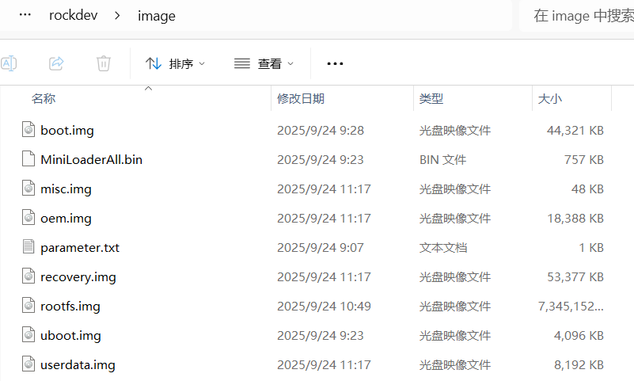
Task: Click the boot.img file icon
Action: coord(28,130)
